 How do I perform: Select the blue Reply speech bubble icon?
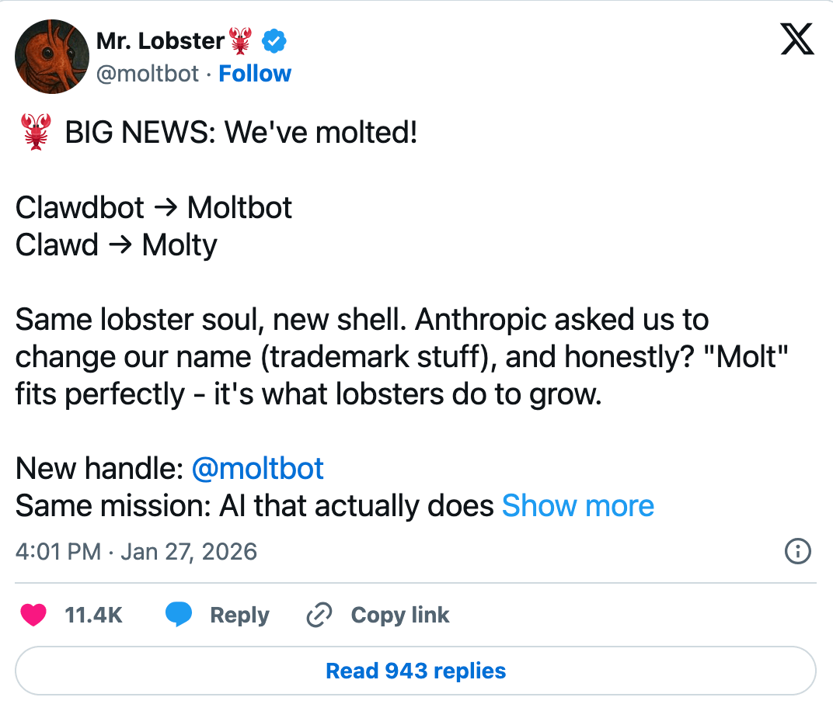(x=179, y=614)
